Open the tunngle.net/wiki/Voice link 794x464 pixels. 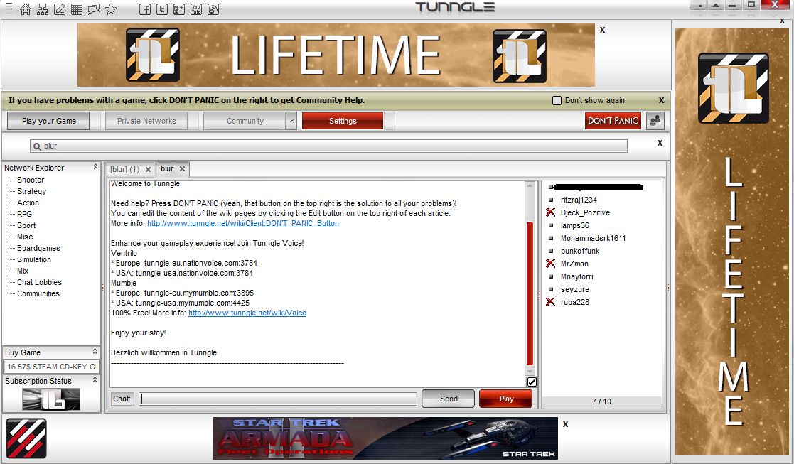click(x=247, y=313)
